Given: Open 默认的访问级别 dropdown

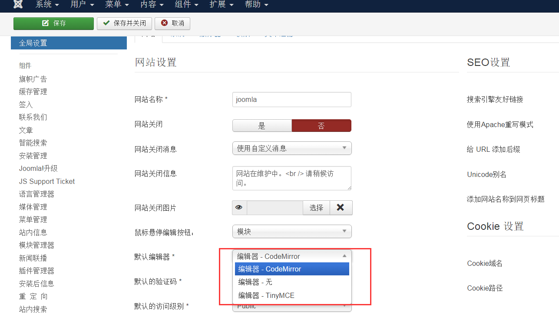Looking at the screenshot, I should click(x=292, y=307).
